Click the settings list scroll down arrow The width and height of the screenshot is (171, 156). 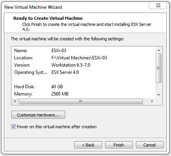pyautogui.click(x=159, y=95)
